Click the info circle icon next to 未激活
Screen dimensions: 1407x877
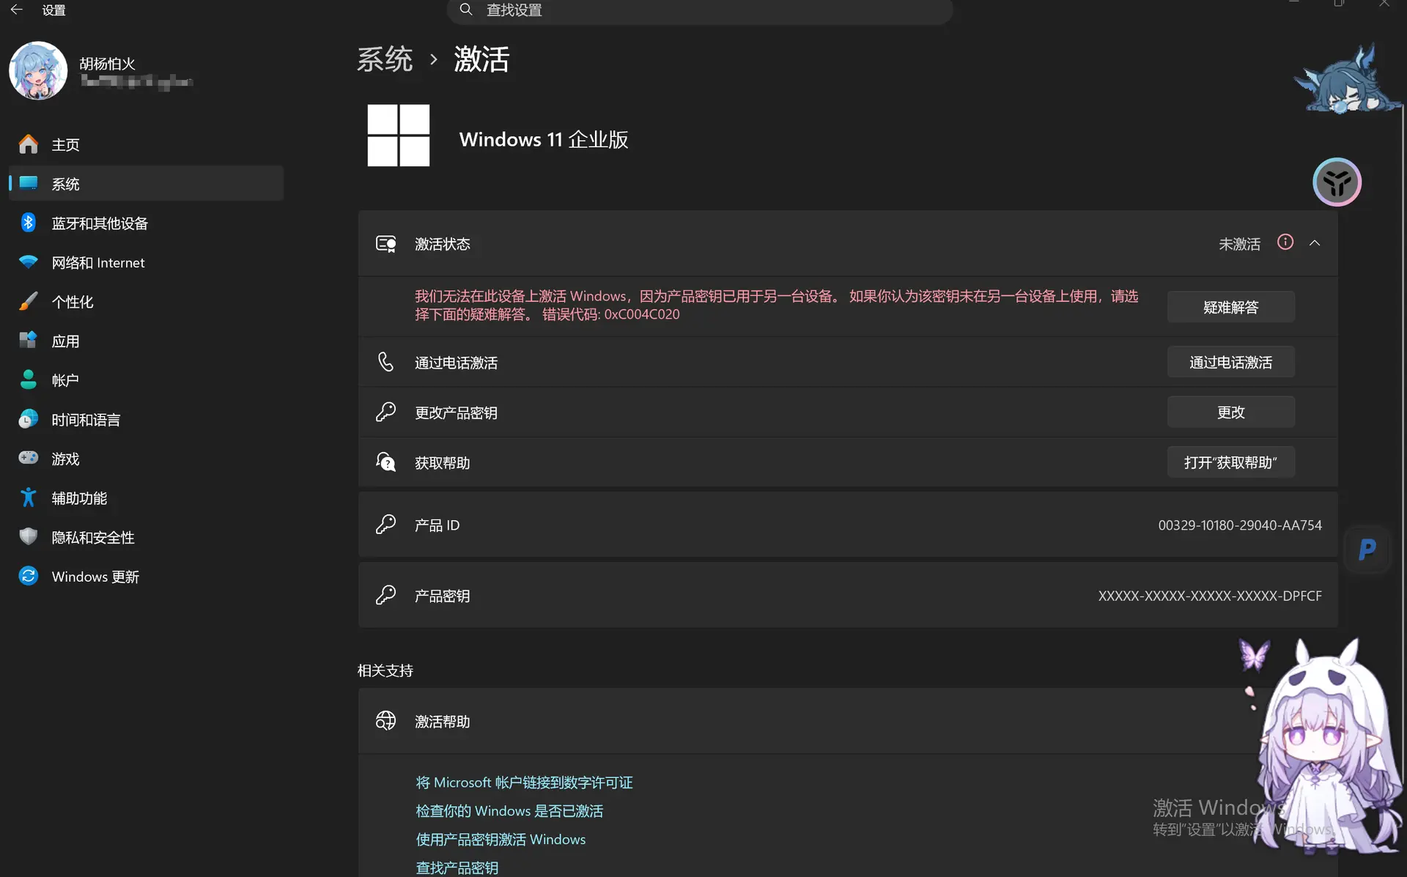coord(1285,243)
